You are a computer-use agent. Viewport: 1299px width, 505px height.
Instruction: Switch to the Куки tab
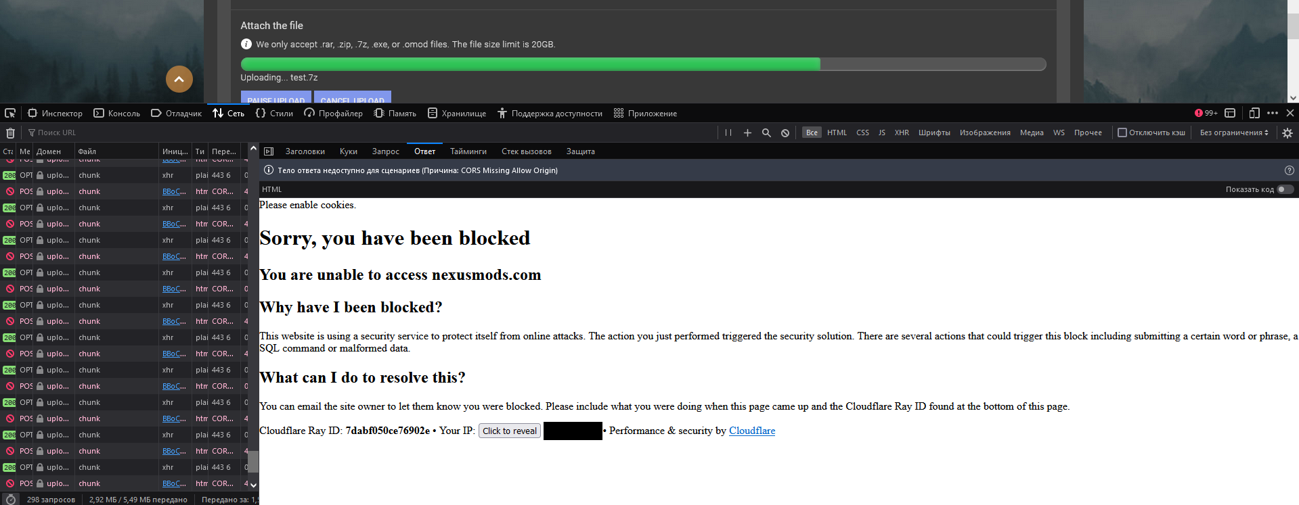click(349, 151)
